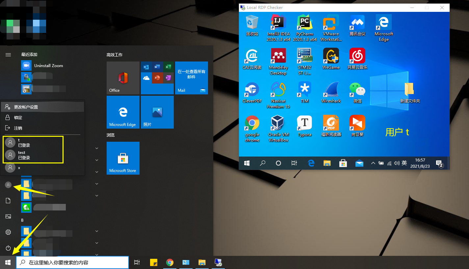This screenshot has width=469, height=269.
Task: Open Typora desktop shortcut
Action: click(x=305, y=126)
